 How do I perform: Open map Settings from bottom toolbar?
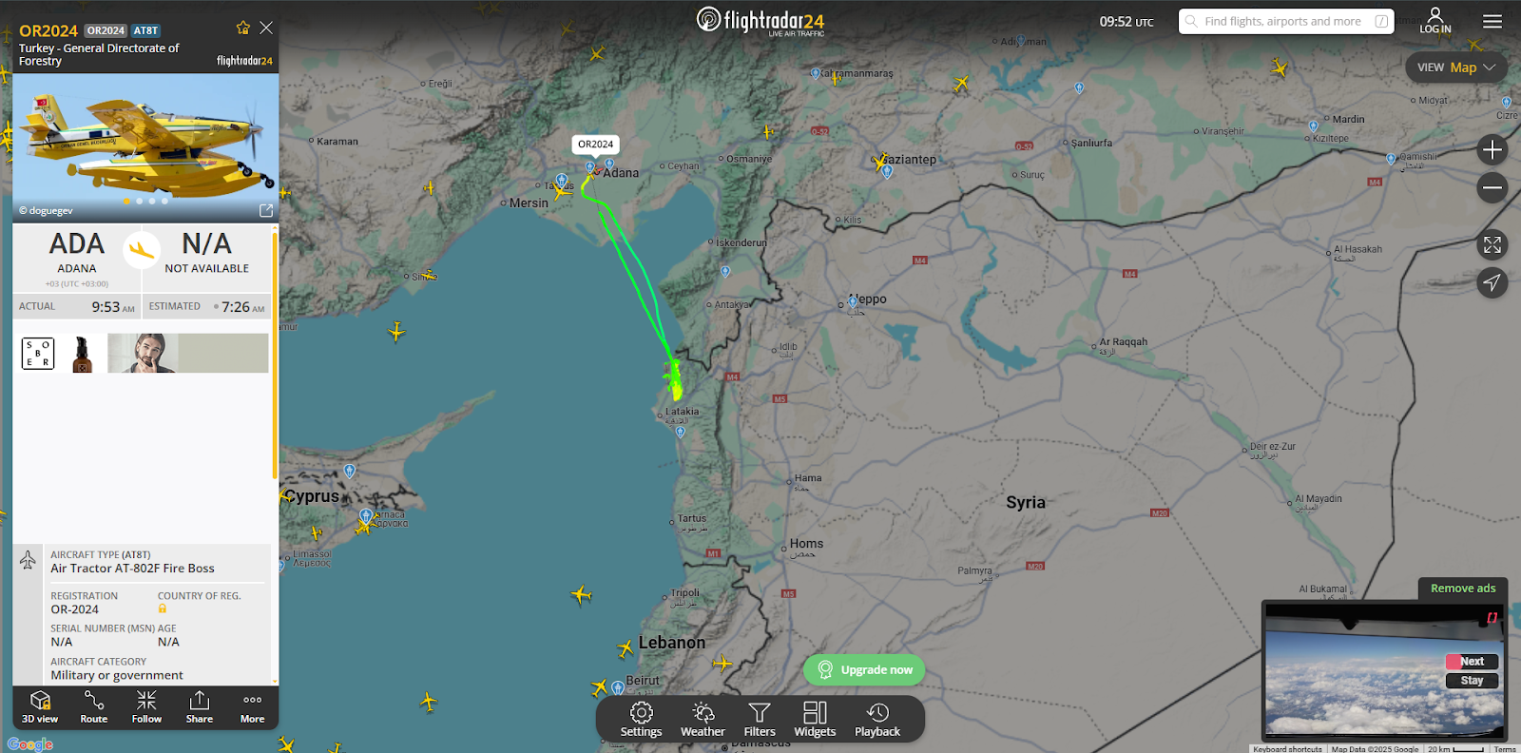coord(642,720)
